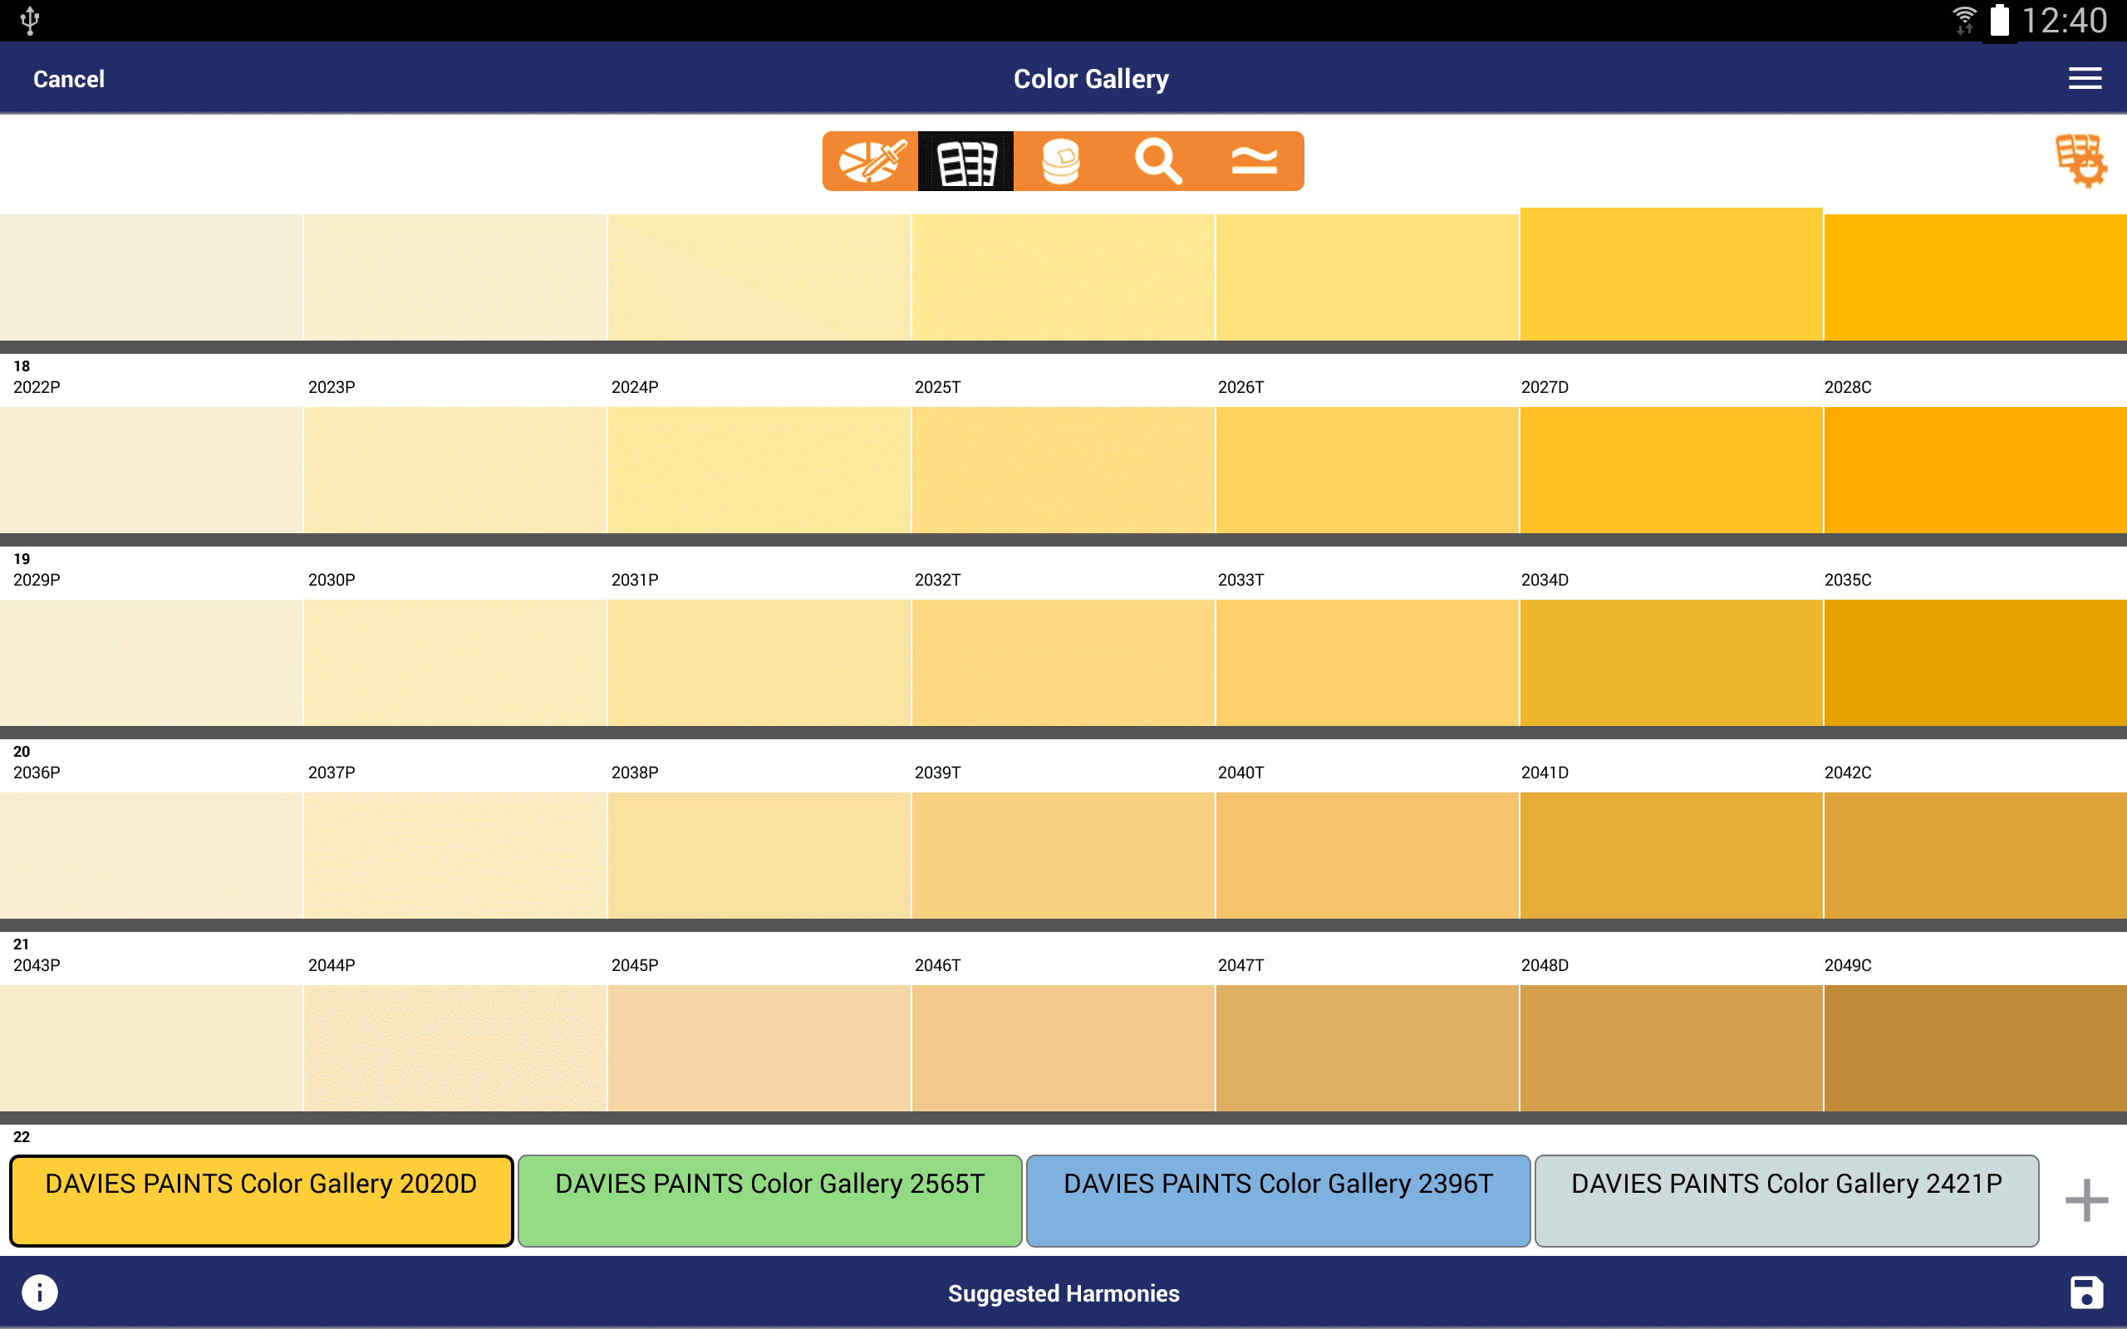The height and width of the screenshot is (1329, 2127).
Task: Tap the strip number 22 label
Action: pyautogui.click(x=22, y=1135)
